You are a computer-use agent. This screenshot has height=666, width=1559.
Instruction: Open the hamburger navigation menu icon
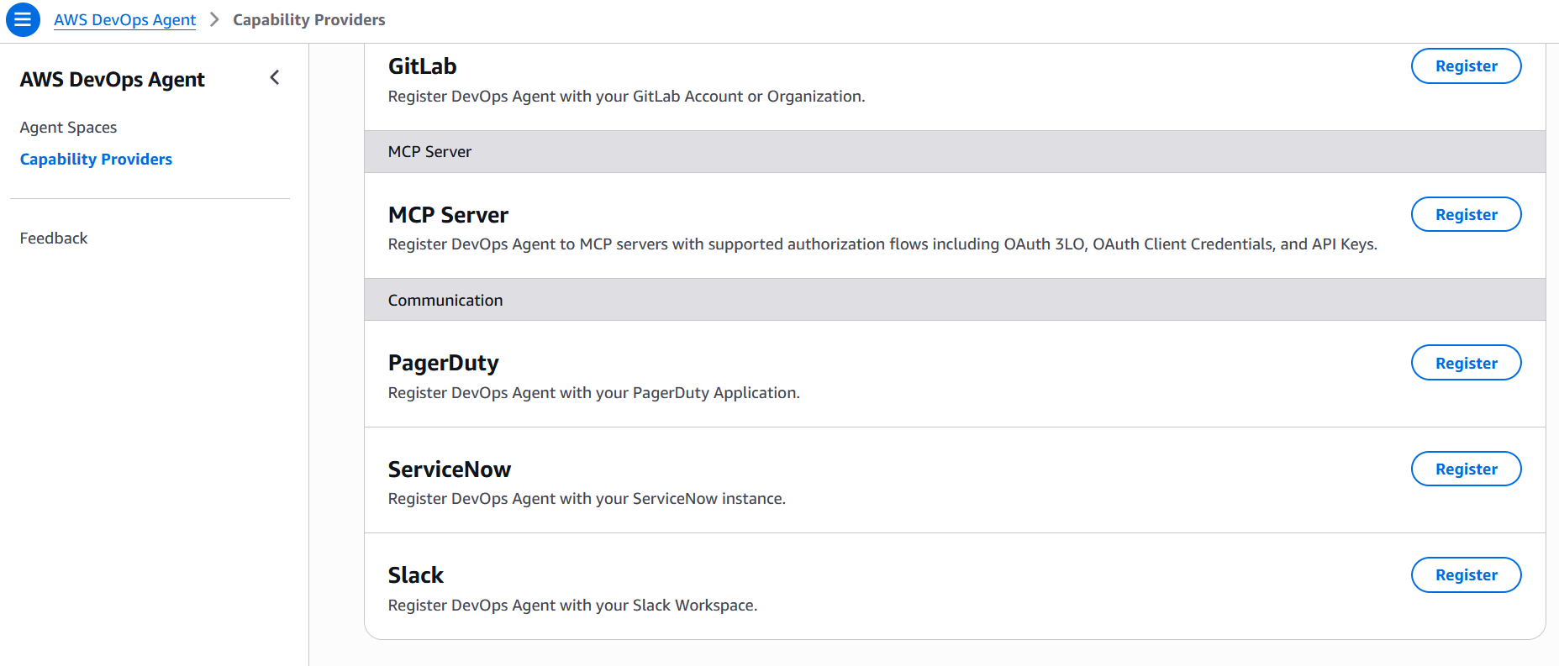23,19
